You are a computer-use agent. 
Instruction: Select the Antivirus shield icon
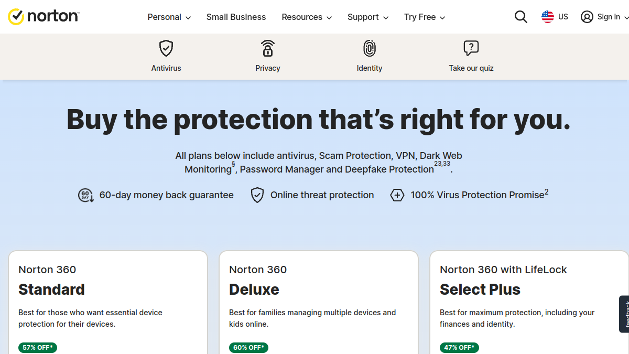166,48
